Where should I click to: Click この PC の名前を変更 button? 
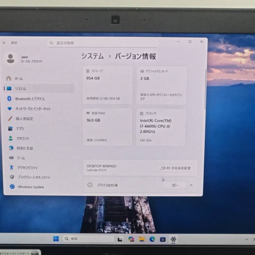coord(175,168)
